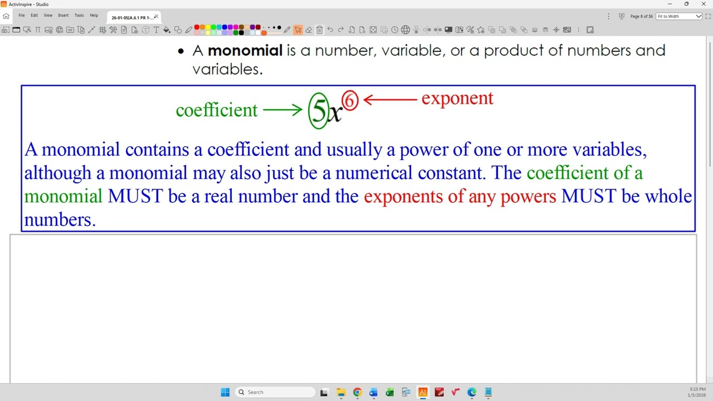The width and height of the screenshot is (713, 401).
Task: Open the dice roller tool
Action: [x=373, y=30]
